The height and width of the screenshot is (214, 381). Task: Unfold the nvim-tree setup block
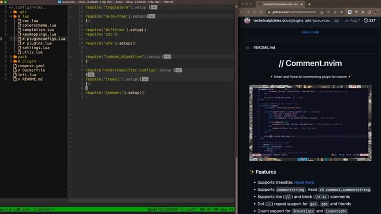(152, 16)
